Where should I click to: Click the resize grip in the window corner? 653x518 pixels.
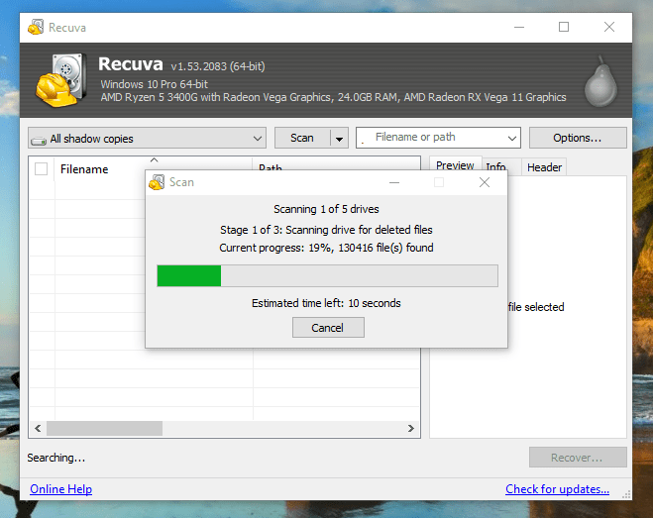tap(626, 494)
